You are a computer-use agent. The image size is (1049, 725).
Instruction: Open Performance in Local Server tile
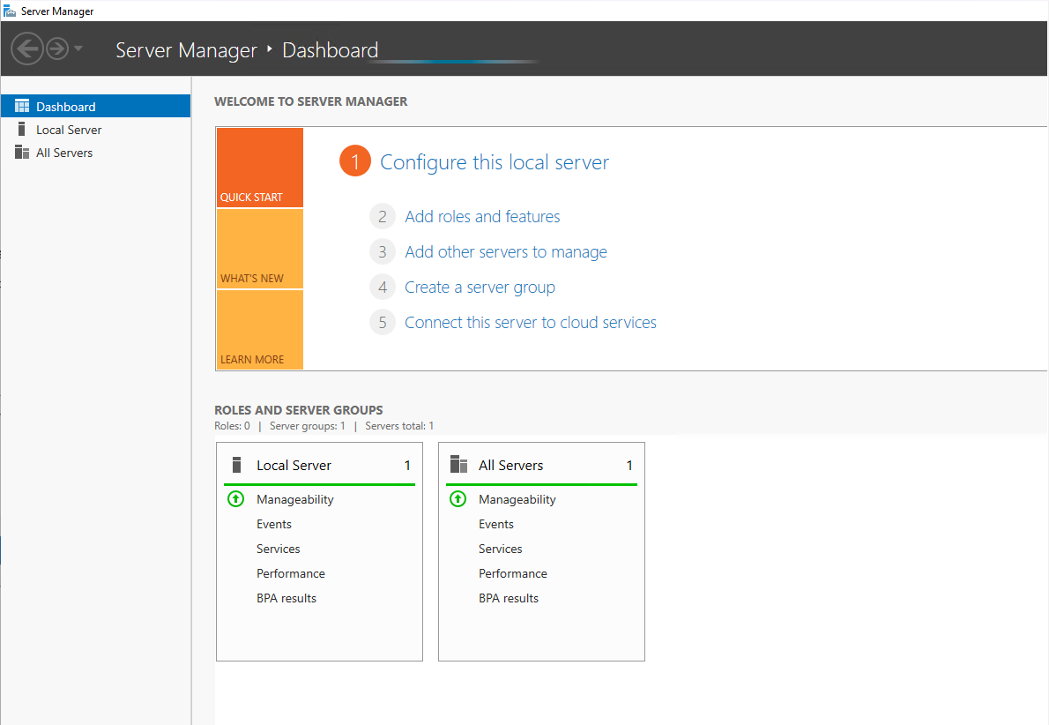pyautogui.click(x=291, y=573)
